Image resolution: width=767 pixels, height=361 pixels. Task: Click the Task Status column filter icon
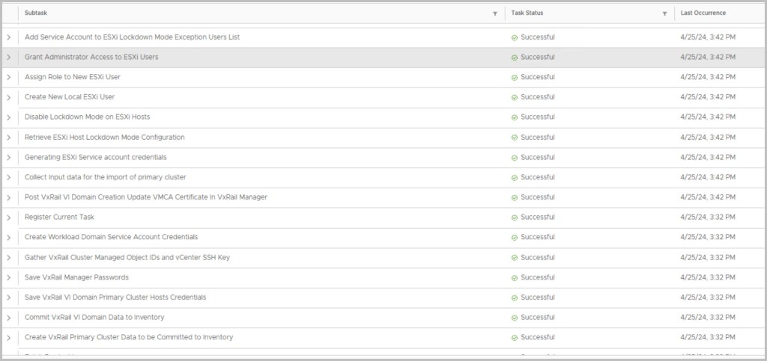pos(664,13)
